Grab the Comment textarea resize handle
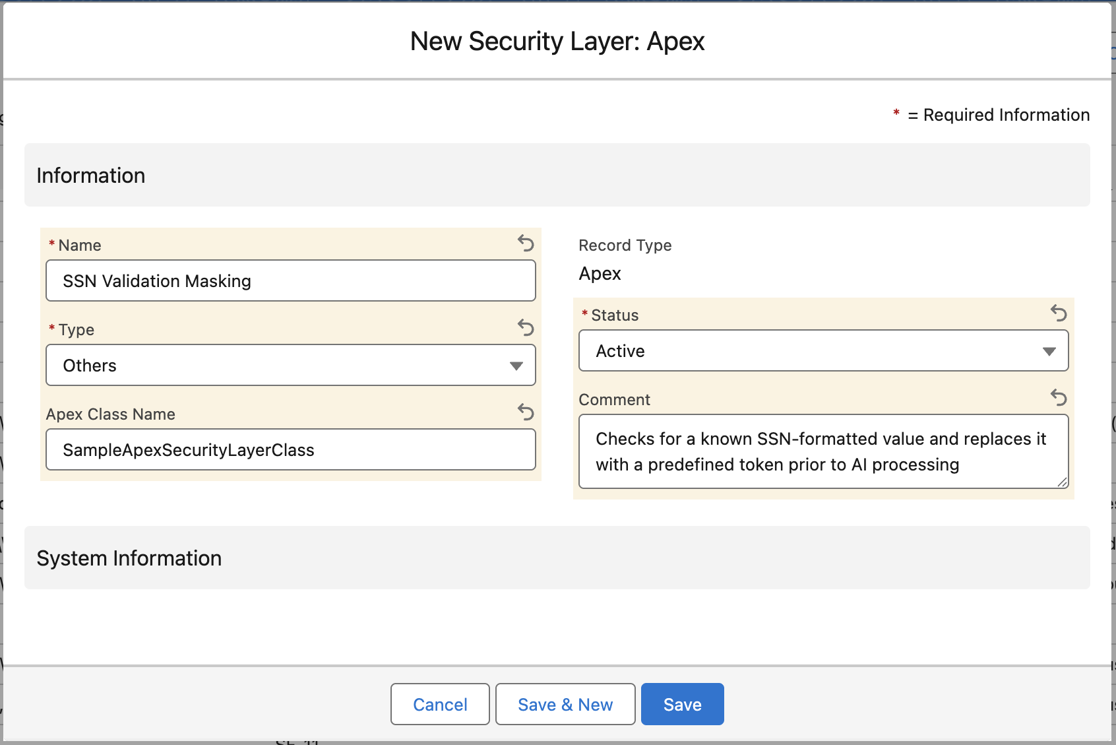Image resolution: width=1116 pixels, height=745 pixels. (x=1062, y=482)
